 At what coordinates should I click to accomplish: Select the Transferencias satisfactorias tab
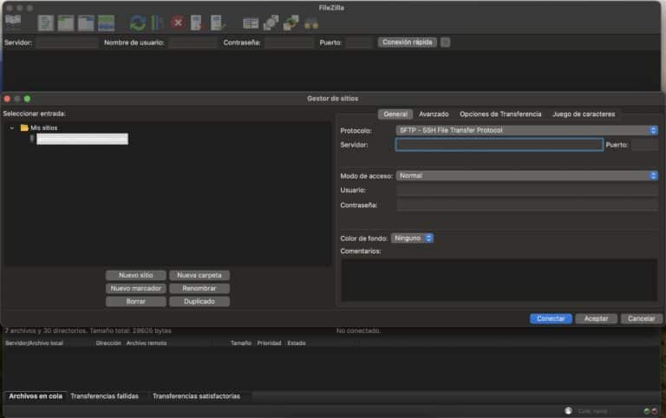point(196,396)
